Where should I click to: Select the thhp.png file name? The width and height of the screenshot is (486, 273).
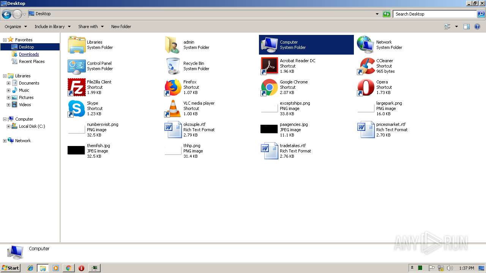pos(192,146)
